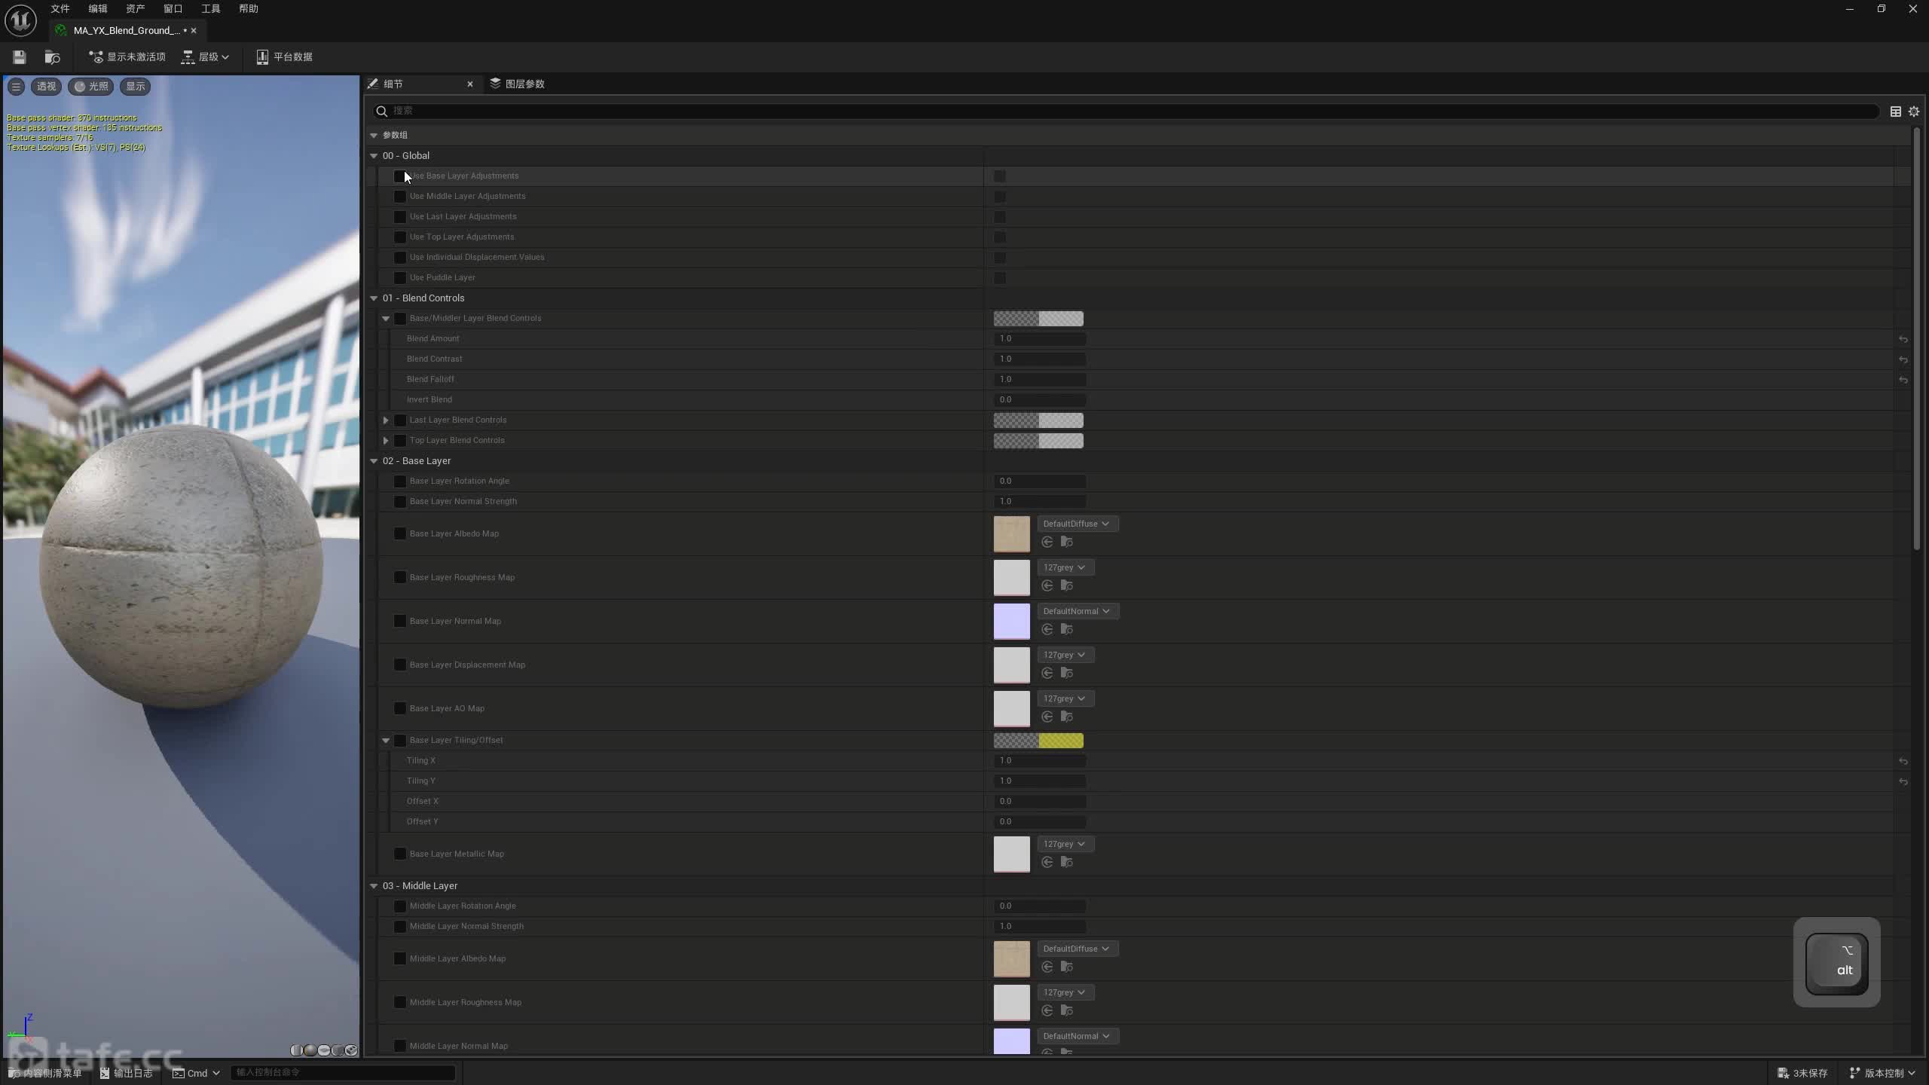Use selected asset for Base Layer Metallic Map
This screenshot has width=1929, height=1085.
click(x=1047, y=863)
